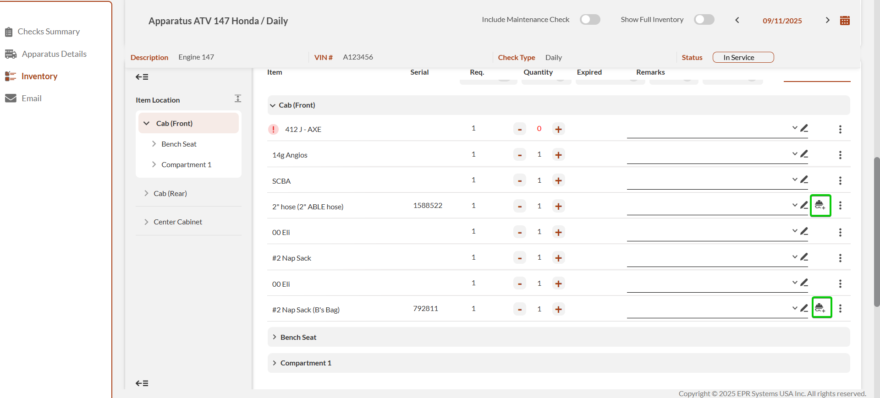Increase quantity for 14g Angios

pyautogui.click(x=558, y=155)
